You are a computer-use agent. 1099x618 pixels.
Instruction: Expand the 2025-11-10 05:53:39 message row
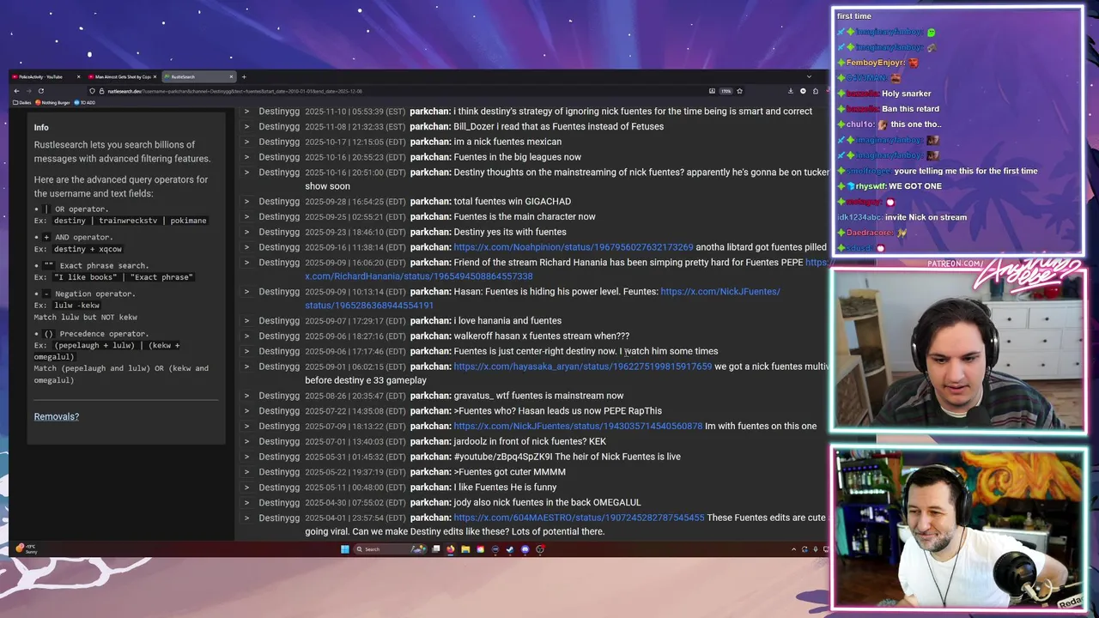pos(246,112)
